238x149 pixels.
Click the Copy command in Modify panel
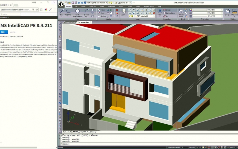[101, 13]
